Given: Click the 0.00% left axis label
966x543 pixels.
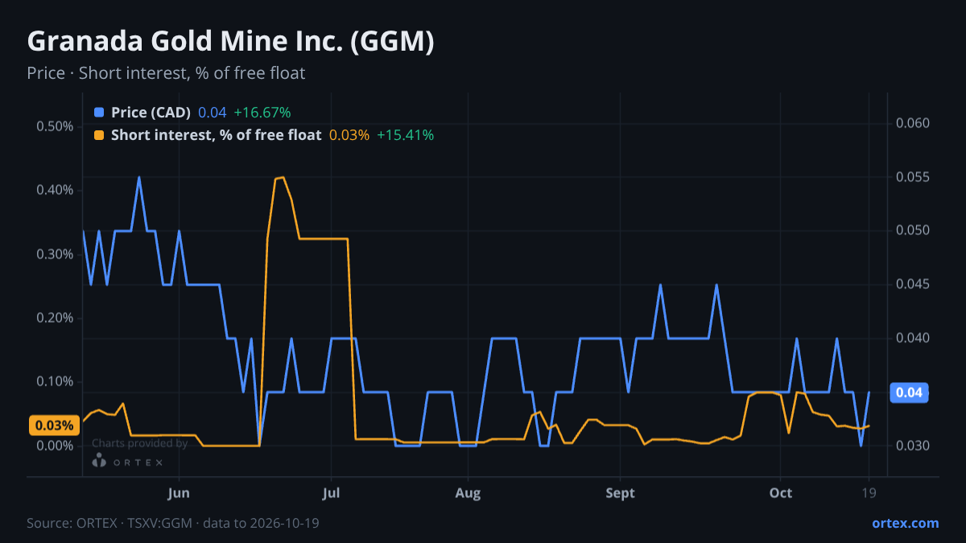Looking at the screenshot, I should click(55, 446).
